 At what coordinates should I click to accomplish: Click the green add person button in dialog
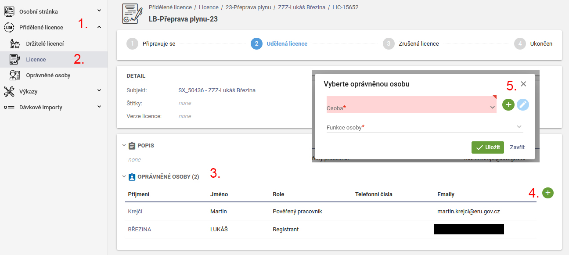[508, 104]
